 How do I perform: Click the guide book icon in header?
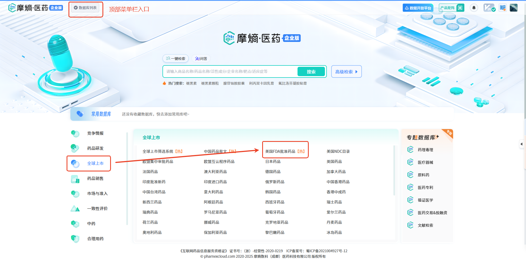503,8
